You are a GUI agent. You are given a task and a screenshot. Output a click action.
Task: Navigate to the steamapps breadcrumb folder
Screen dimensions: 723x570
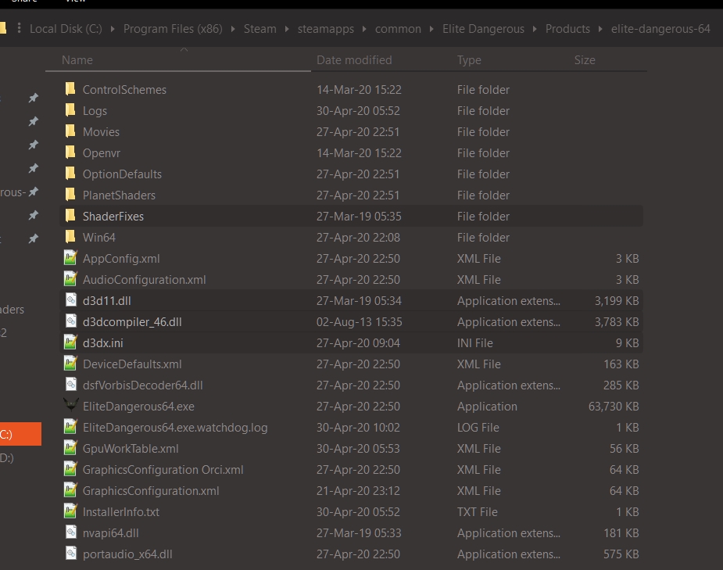325,29
